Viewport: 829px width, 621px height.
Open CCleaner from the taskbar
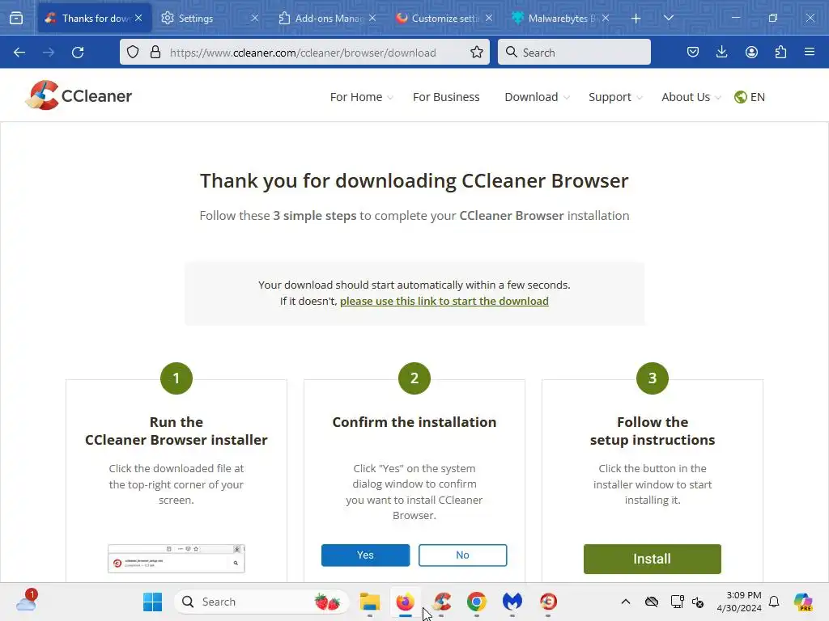441,602
